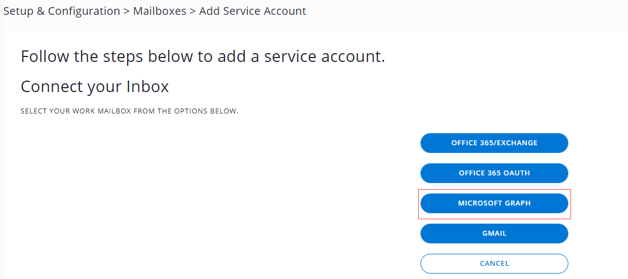Click the 'Follow the steps below' heading

pyautogui.click(x=203, y=56)
